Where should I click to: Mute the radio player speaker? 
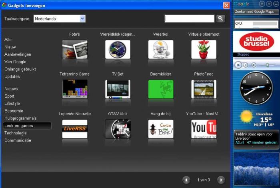[254, 65]
